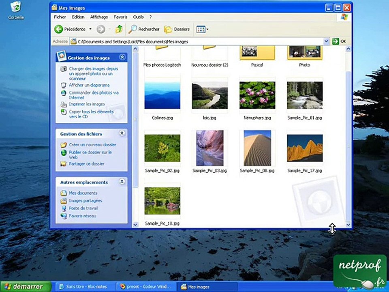The height and width of the screenshot is (292, 389).
Task: Select the Sample_Pic_18.jpg thumbnail
Action: tap(162, 201)
